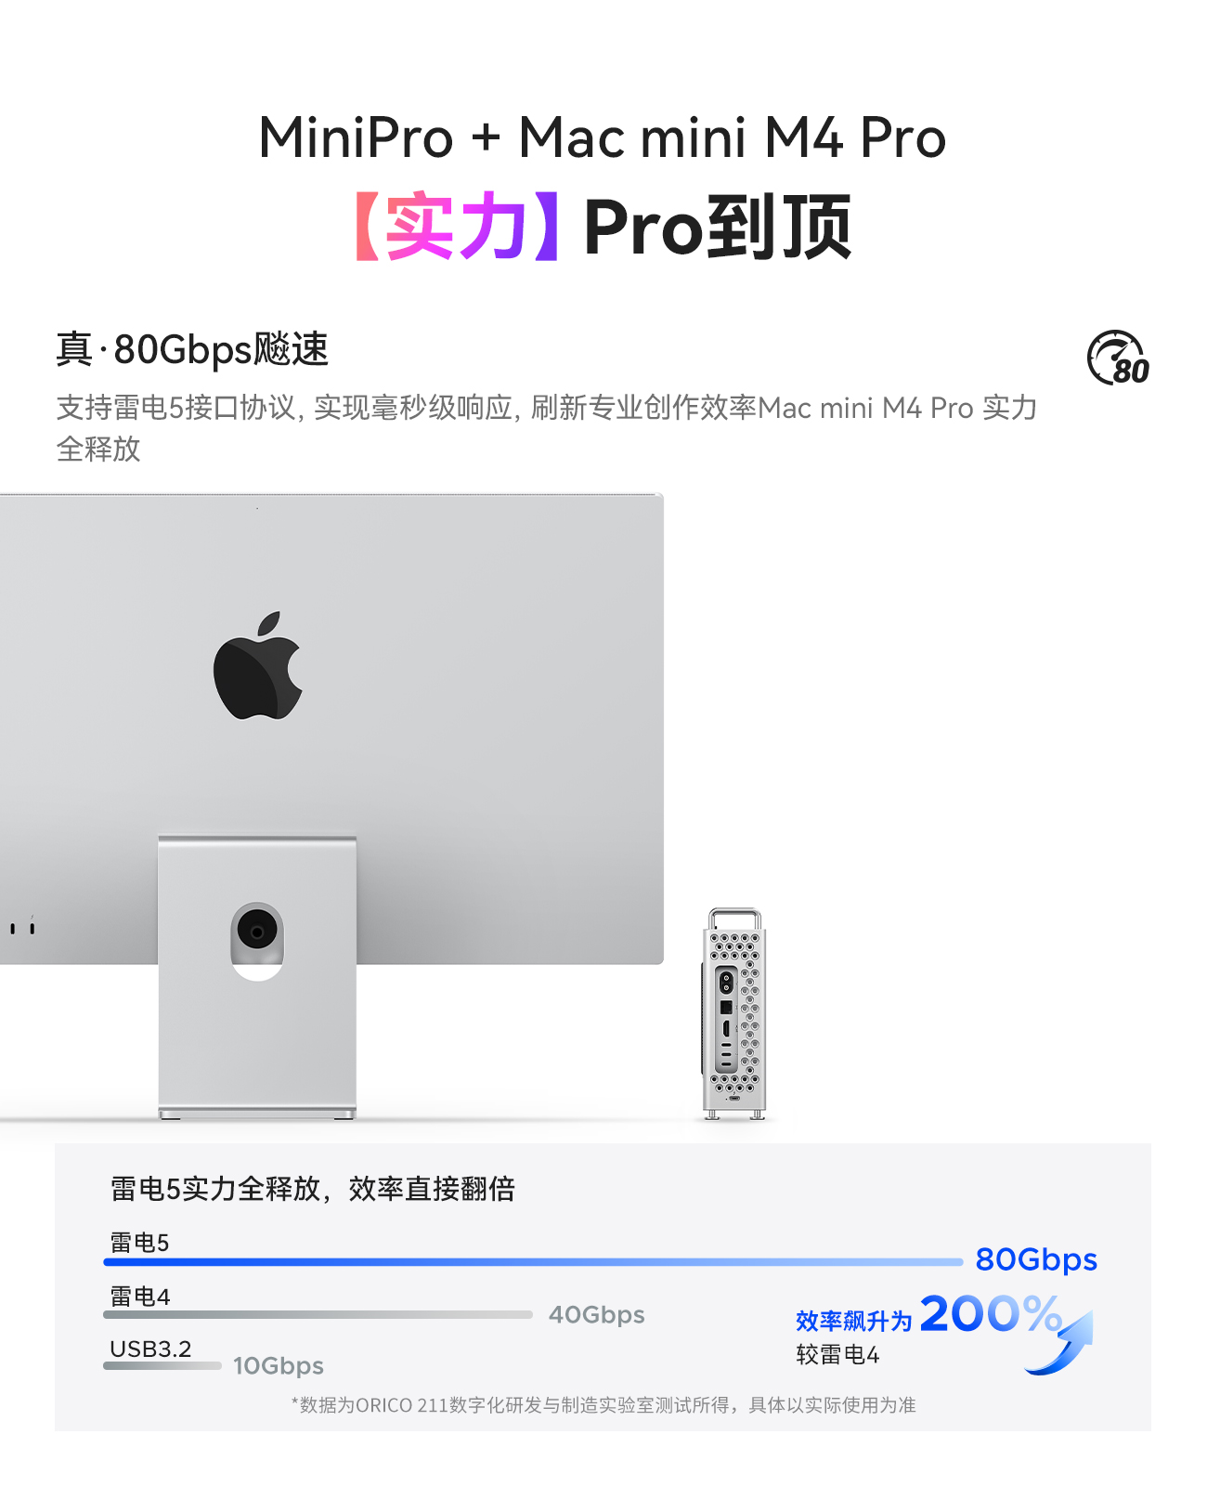Click the 200% efficiency text
Viewport: 1207px width, 1486px height.
[991, 1314]
